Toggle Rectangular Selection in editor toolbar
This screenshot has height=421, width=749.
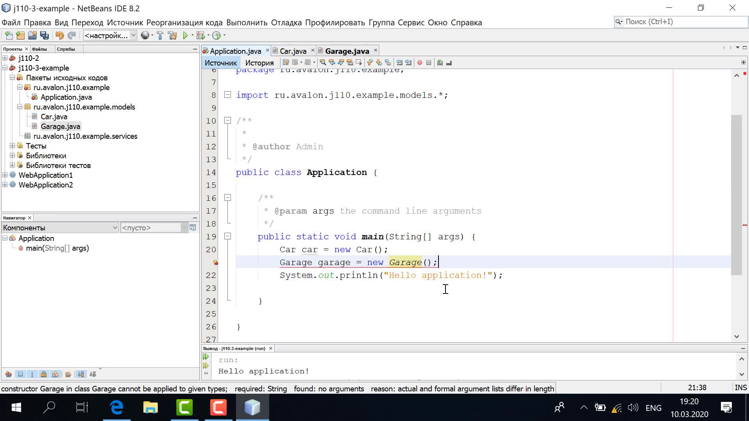(x=359, y=62)
